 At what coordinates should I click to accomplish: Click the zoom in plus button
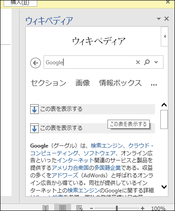point(143,208)
